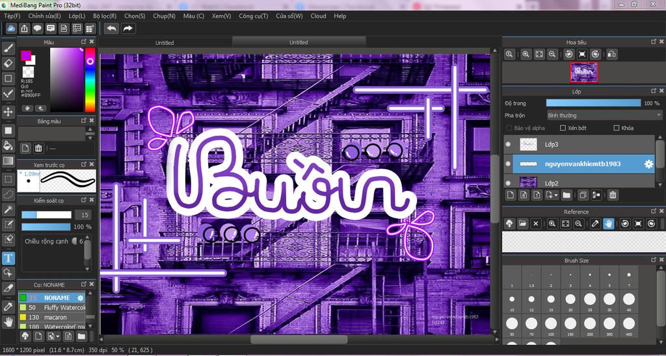Open the nguyenvankhiemtb1983 layer settings gear

(648, 164)
